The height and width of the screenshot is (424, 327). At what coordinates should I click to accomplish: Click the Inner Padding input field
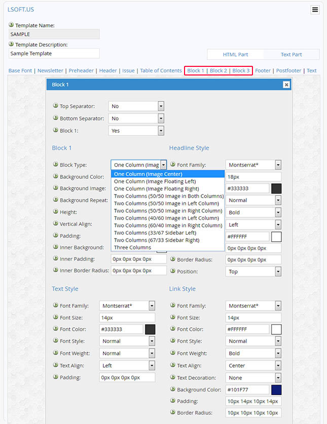pyautogui.click(x=138, y=259)
